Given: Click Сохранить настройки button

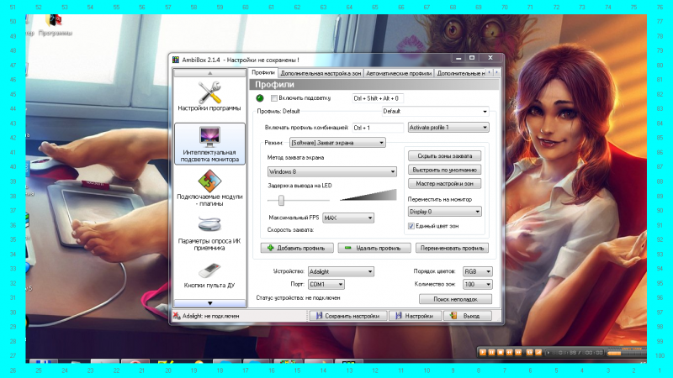Looking at the screenshot, I should (x=348, y=316).
